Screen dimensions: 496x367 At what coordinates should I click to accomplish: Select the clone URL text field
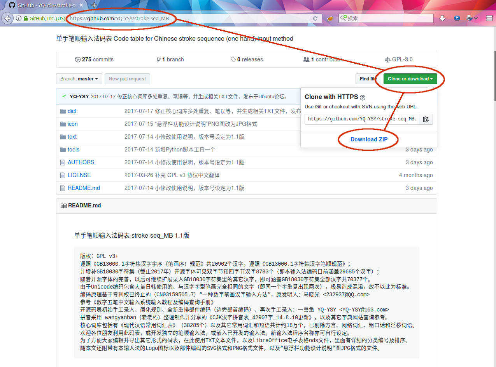point(362,119)
